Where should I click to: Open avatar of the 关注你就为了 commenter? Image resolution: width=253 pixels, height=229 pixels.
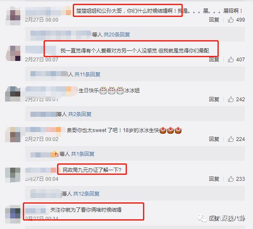point(13,215)
